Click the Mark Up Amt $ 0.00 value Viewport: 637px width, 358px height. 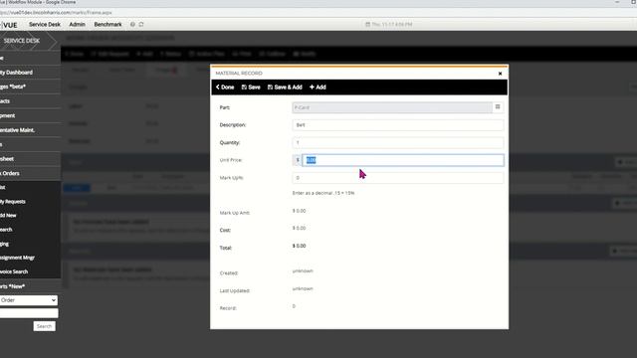299,211
